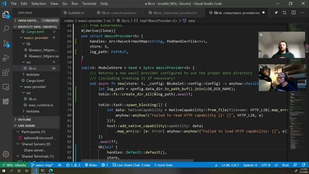
Task: Open the Live Share view icon
Action: click(x=6, y=101)
